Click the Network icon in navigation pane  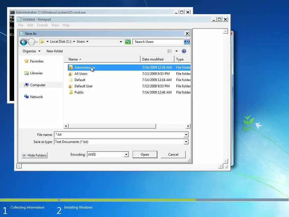pyautogui.click(x=26, y=97)
